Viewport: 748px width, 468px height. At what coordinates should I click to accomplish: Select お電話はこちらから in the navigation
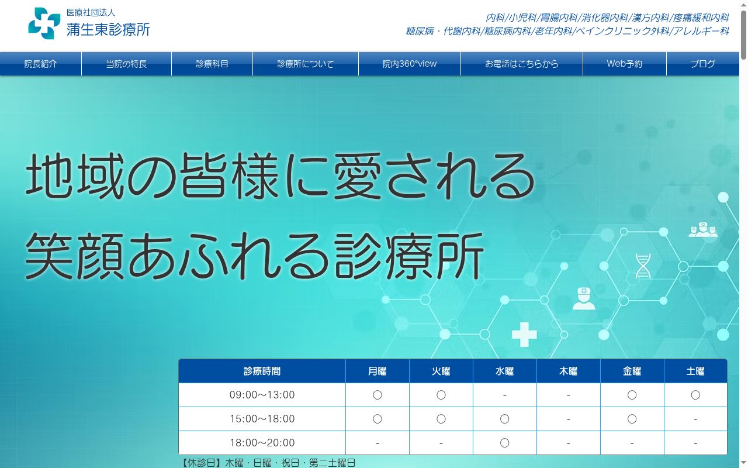[x=522, y=64]
